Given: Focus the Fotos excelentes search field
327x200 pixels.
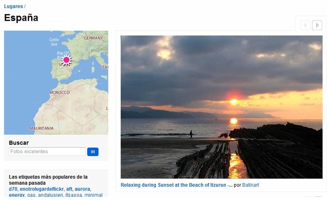Looking at the screenshot, I should [47, 152].
